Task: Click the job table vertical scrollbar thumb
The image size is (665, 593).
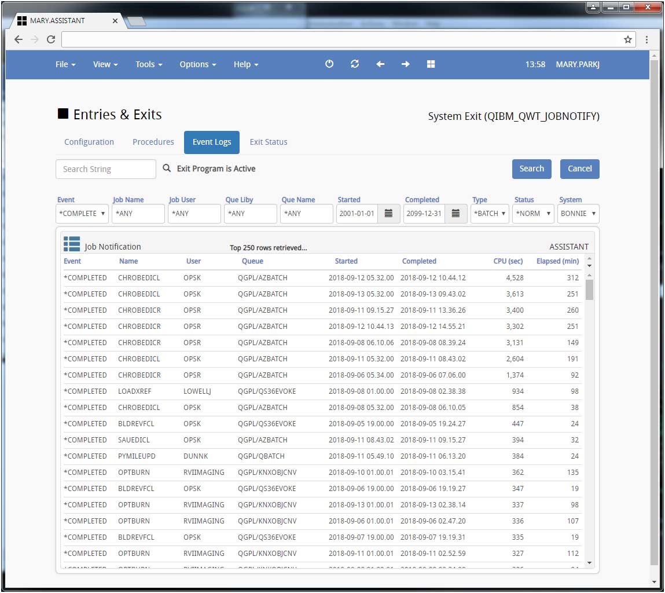Action: 589,290
